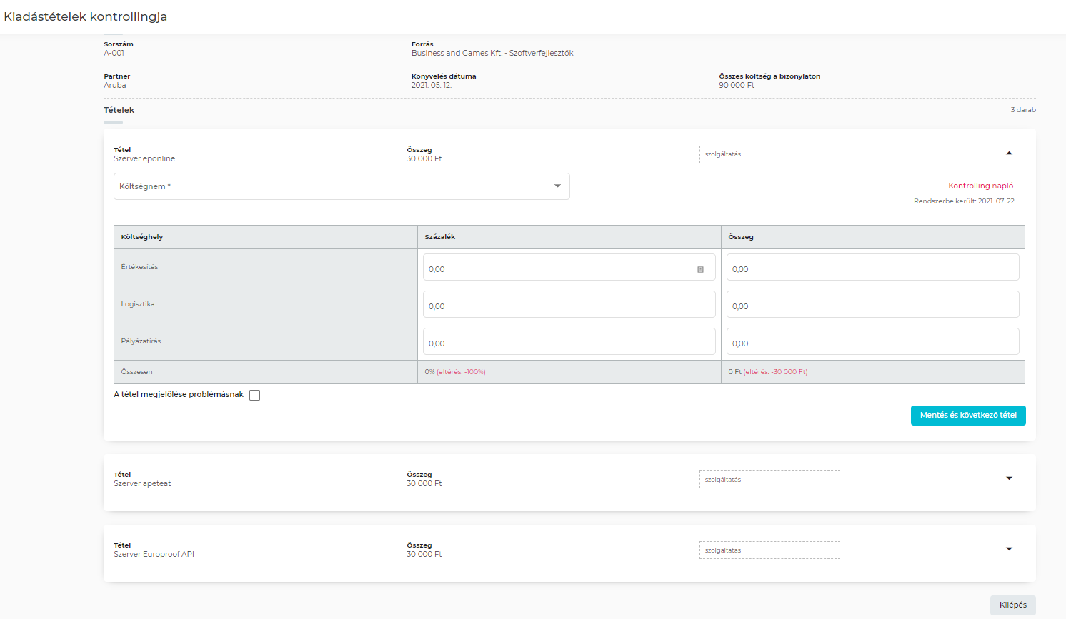Click 'Kiadástételek kontrollingja' page title
The image size is (1066, 619).
pos(85,16)
